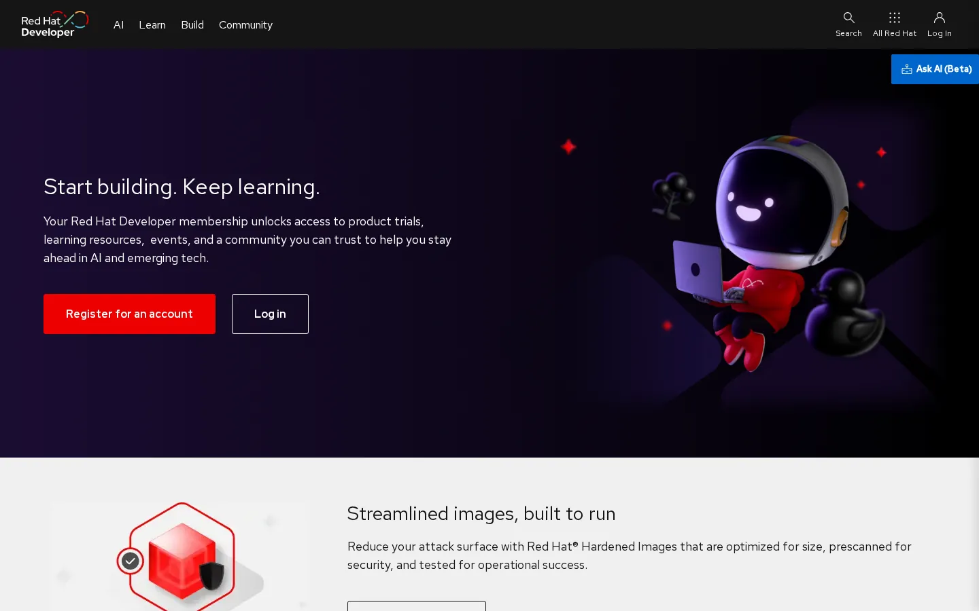Click the hardened images cube illustration
Image resolution: width=979 pixels, height=611 pixels.
point(179,557)
